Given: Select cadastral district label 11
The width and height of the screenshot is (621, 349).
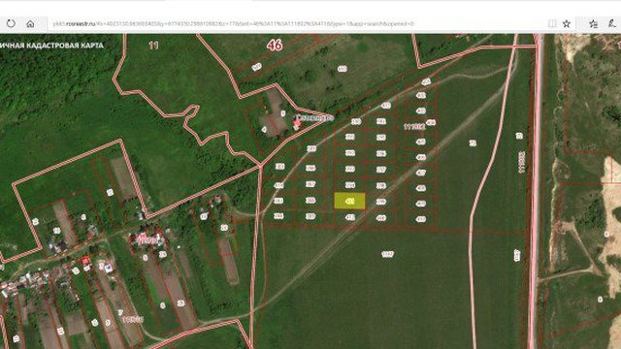Looking at the screenshot, I should pyautogui.click(x=153, y=46).
